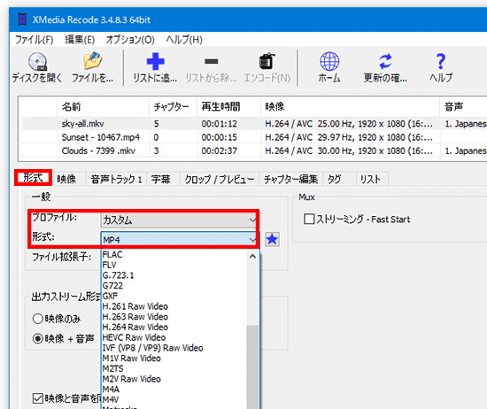Open the オプション(O) menu
Screen dimensions: 487x409
point(130,40)
